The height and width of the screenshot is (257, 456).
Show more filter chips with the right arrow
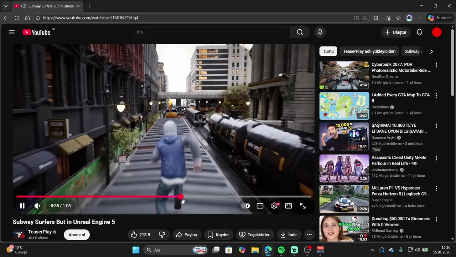(x=431, y=51)
